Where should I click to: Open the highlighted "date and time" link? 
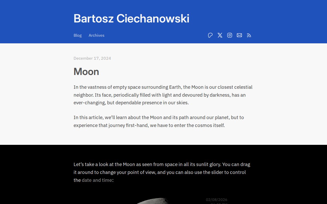tap(97, 180)
